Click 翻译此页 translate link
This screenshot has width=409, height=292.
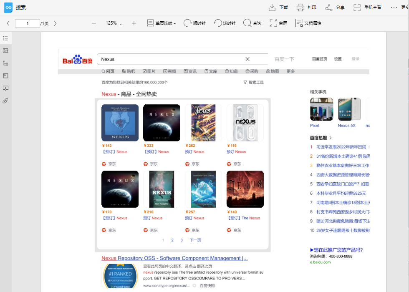[x=204, y=266]
